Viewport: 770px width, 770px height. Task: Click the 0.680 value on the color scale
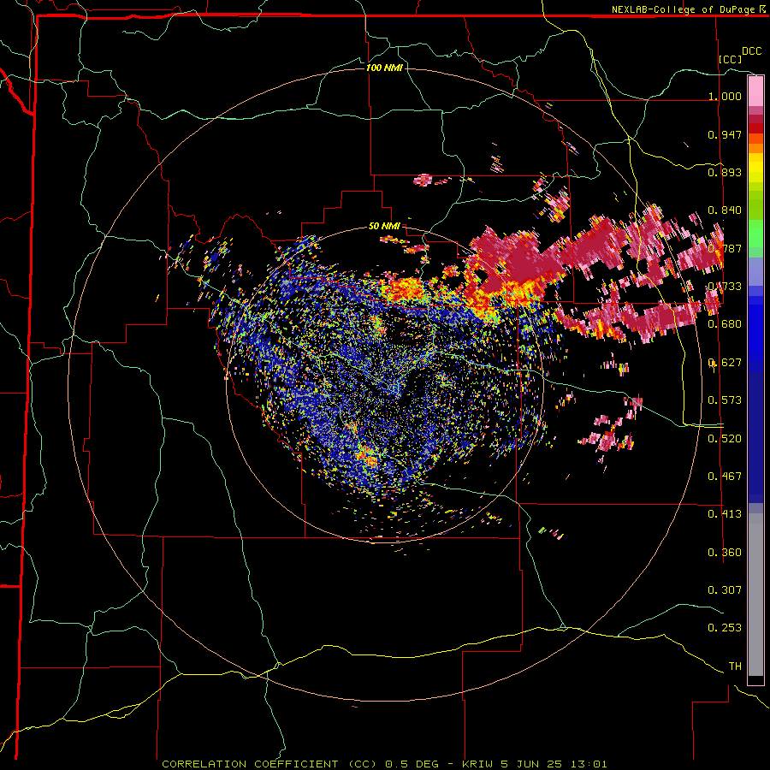point(725,324)
